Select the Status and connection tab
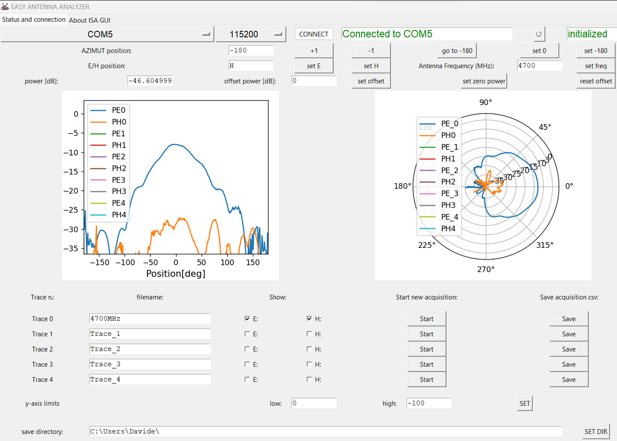 34,20
